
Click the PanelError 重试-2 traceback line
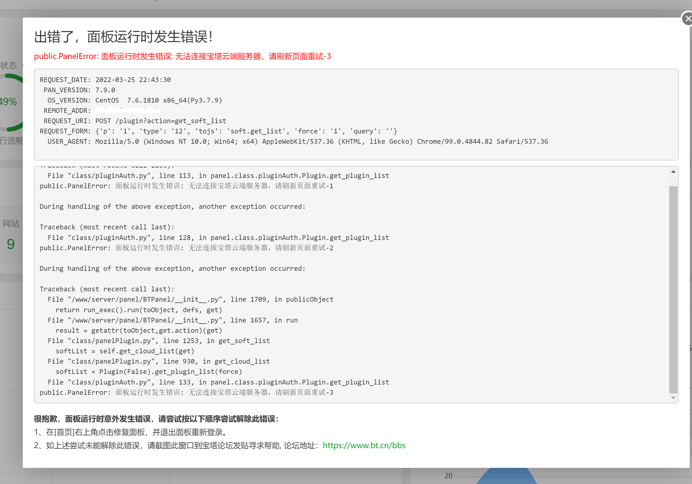point(186,248)
